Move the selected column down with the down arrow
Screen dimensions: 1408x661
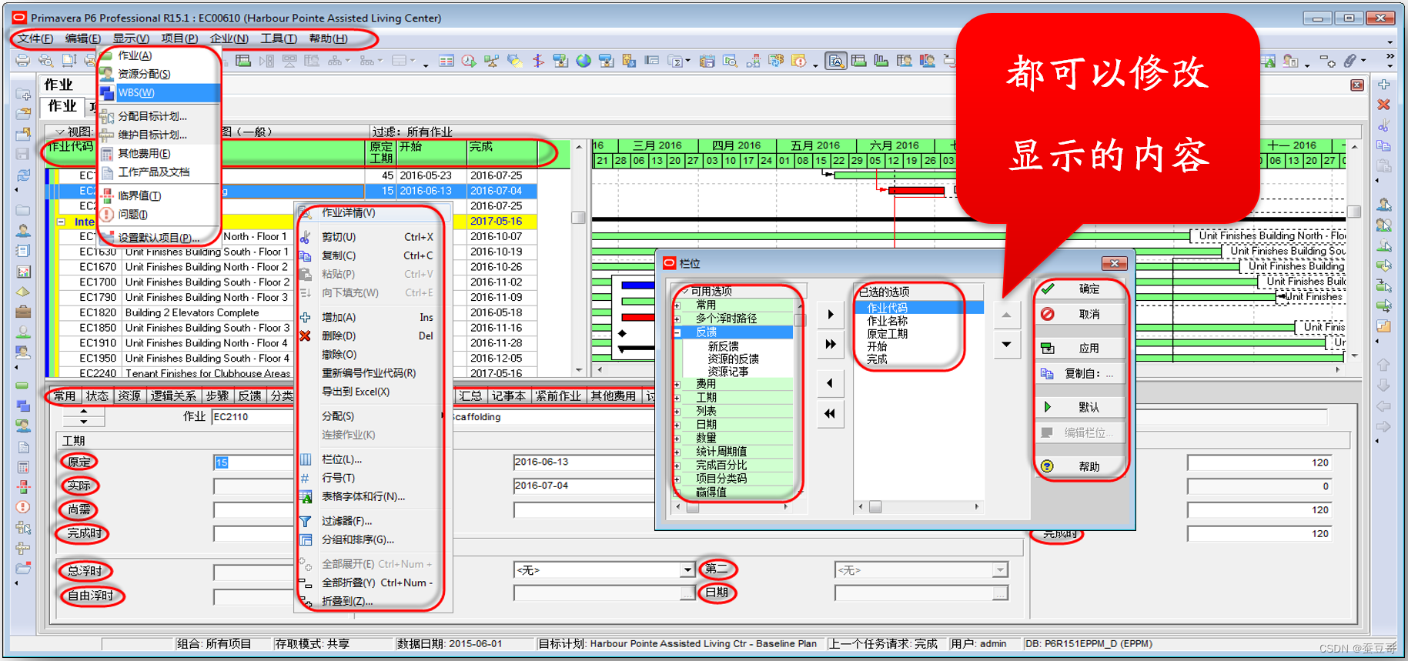tap(1006, 344)
